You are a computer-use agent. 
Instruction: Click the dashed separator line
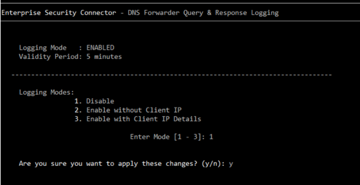pyautogui.click(x=171, y=75)
